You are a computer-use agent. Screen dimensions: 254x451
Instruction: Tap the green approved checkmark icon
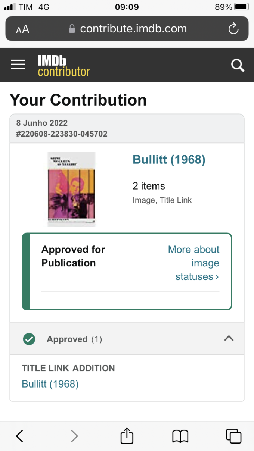coord(29,339)
